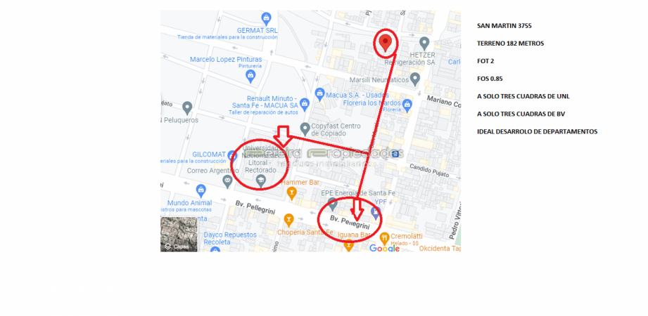
Task: Select the Florería los Nardos pin
Action: click(407, 104)
